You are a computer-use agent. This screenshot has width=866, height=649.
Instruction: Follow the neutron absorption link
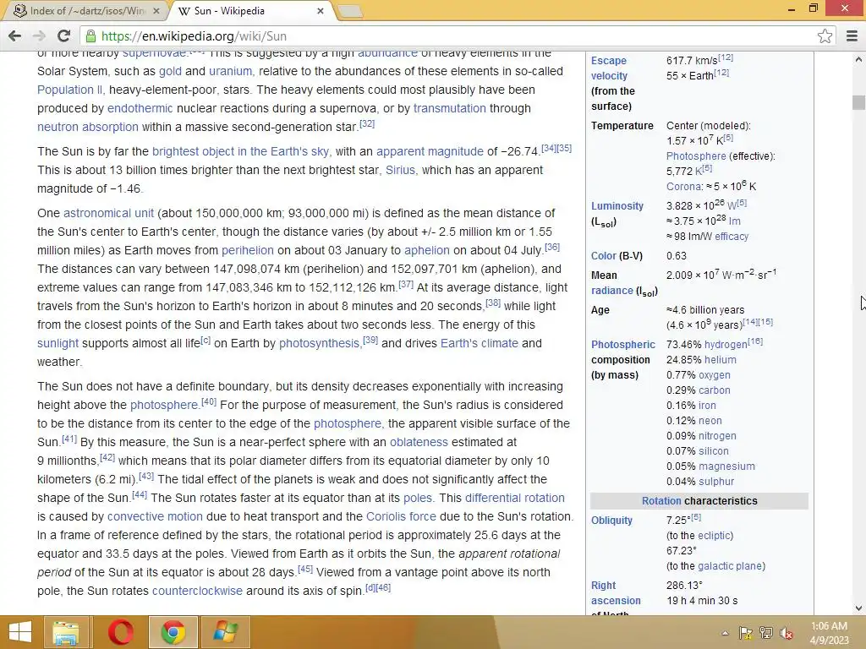[87, 127]
